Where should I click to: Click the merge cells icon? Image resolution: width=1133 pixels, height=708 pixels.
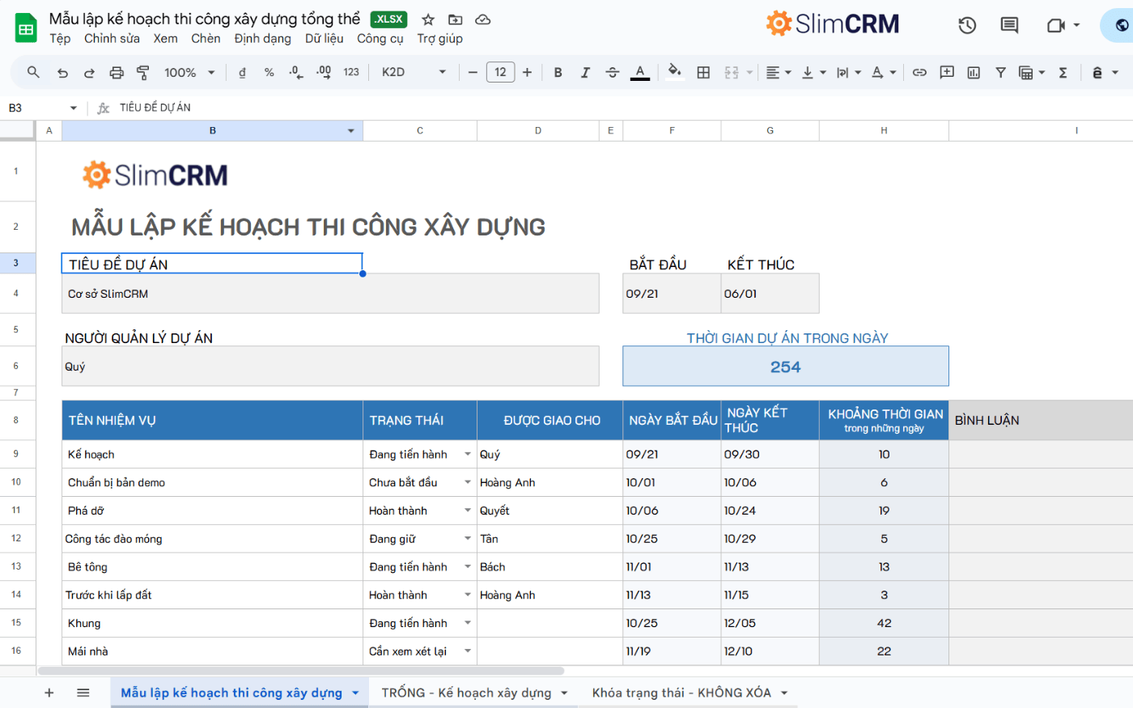point(732,73)
